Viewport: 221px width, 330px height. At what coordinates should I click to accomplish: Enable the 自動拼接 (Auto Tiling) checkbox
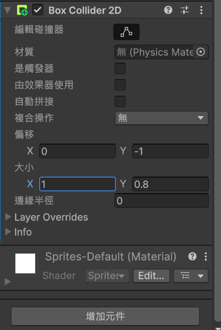click(x=120, y=101)
